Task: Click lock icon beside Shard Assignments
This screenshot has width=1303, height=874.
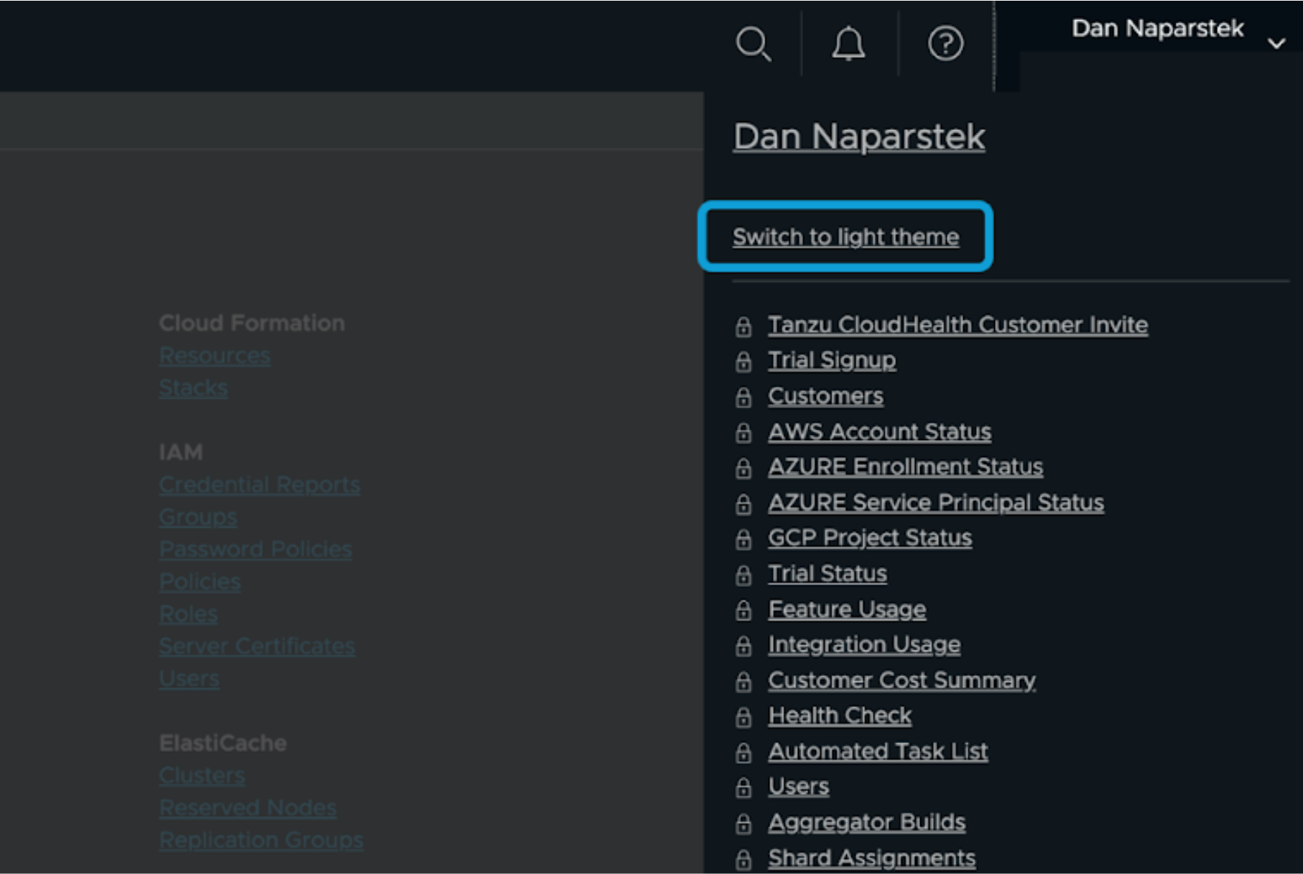Action: coord(742,857)
